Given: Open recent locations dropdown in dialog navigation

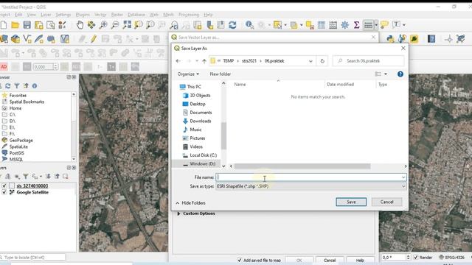Looking at the screenshot, I should [x=197, y=61].
